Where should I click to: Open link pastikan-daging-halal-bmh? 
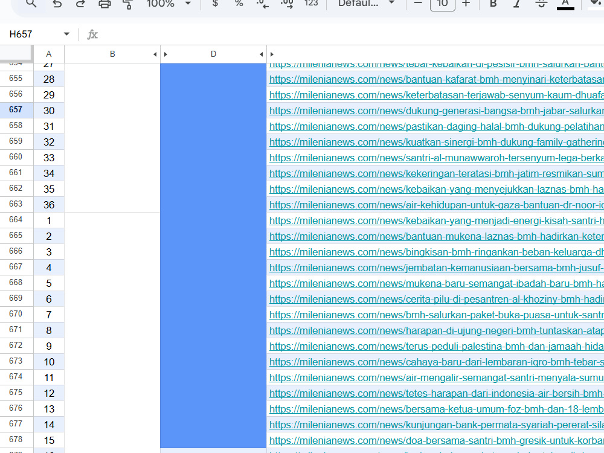(437, 126)
